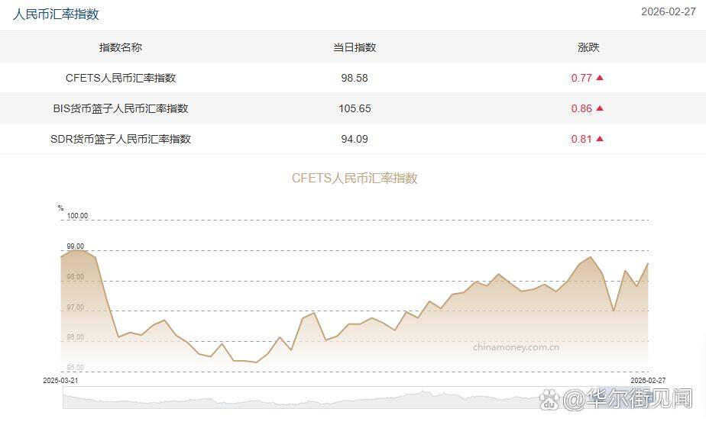
Task: Select the CFETS人民币汇率指数 row name
Action: pos(121,78)
